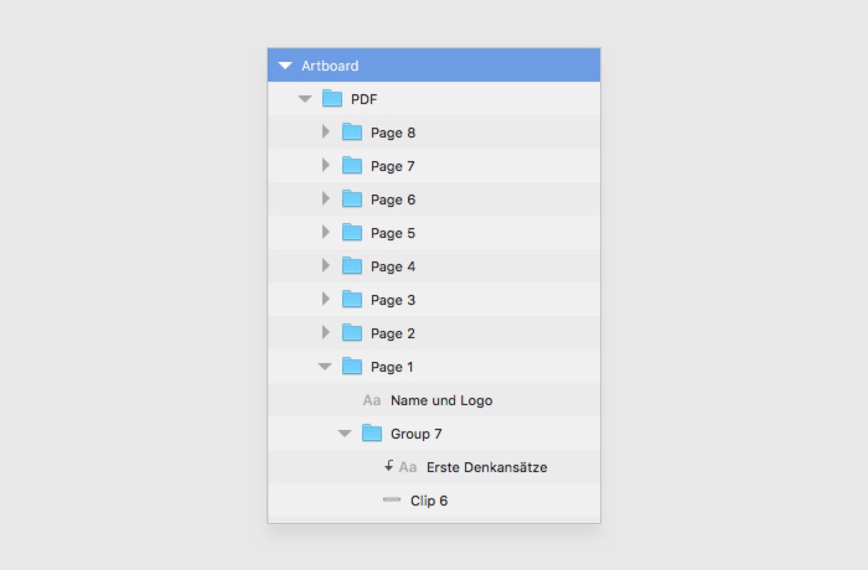The width and height of the screenshot is (868, 570).
Task: Click the mask arrow icon on Erste Denkansätze
Action: pyautogui.click(x=389, y=465)
